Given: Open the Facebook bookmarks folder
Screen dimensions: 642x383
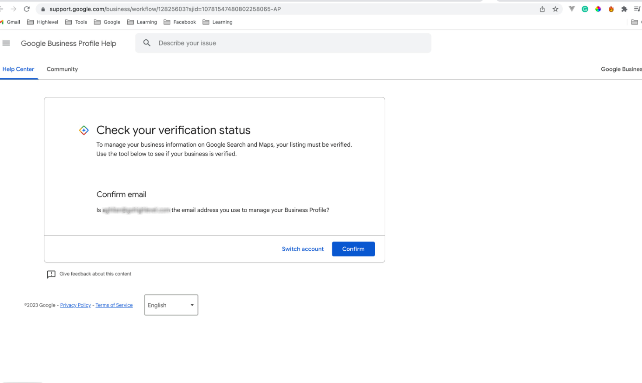Looking at the screenshot, I should point(180,22).
